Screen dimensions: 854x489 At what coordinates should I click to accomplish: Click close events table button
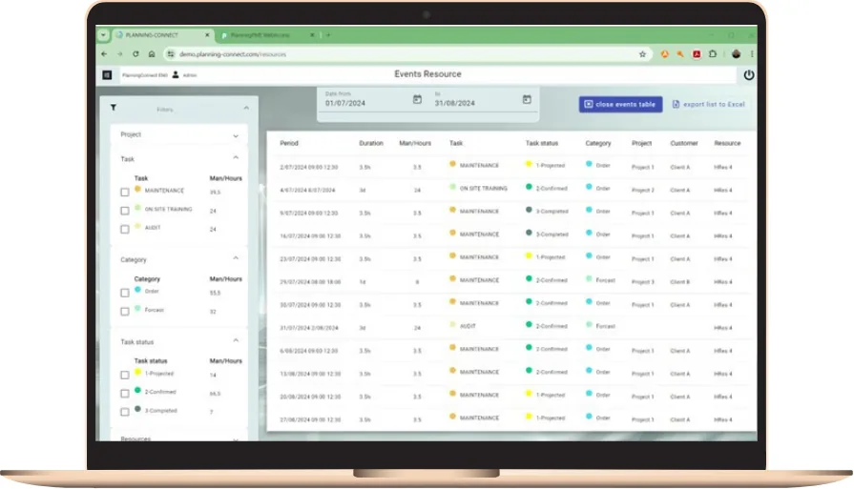click(620, 105)
